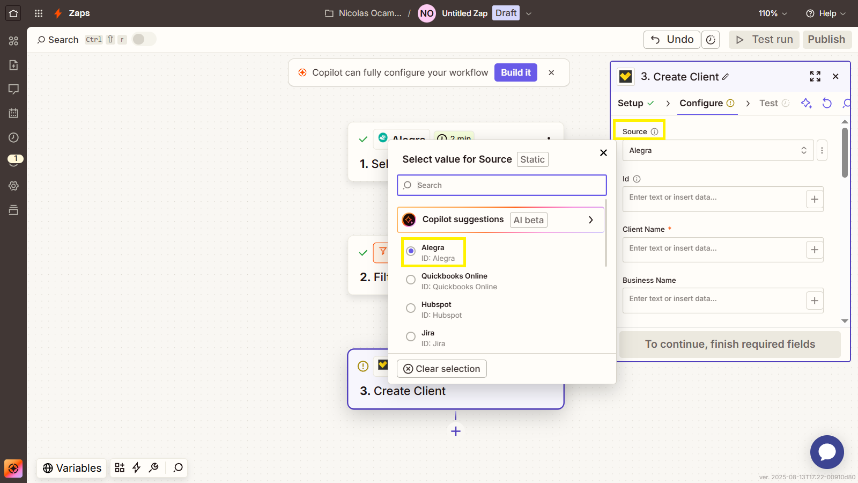858x483 pixels.
Task: Click Clear selection button
Action: click(x=442, y=369)
